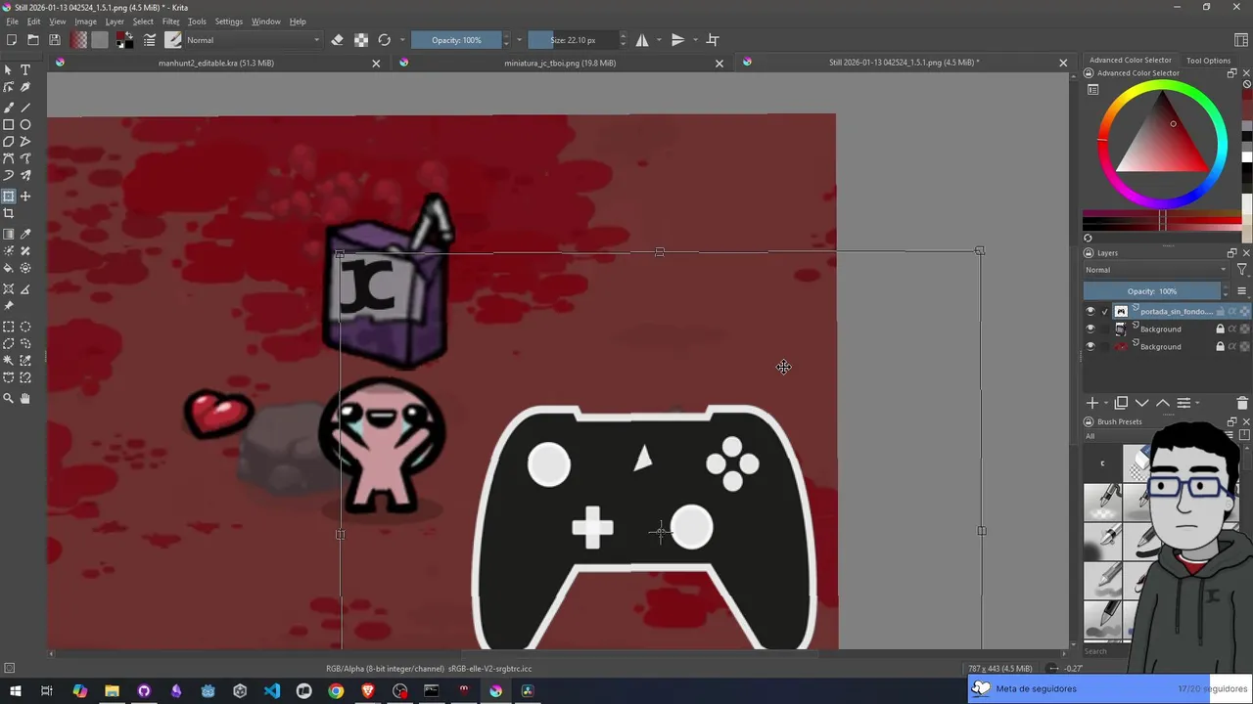
Task: Select the Freehand Brush tool
Action: pos(9,108)
